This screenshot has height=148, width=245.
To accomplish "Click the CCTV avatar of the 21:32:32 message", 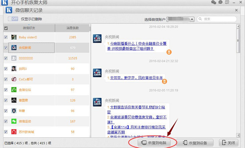I will point(97,73).
